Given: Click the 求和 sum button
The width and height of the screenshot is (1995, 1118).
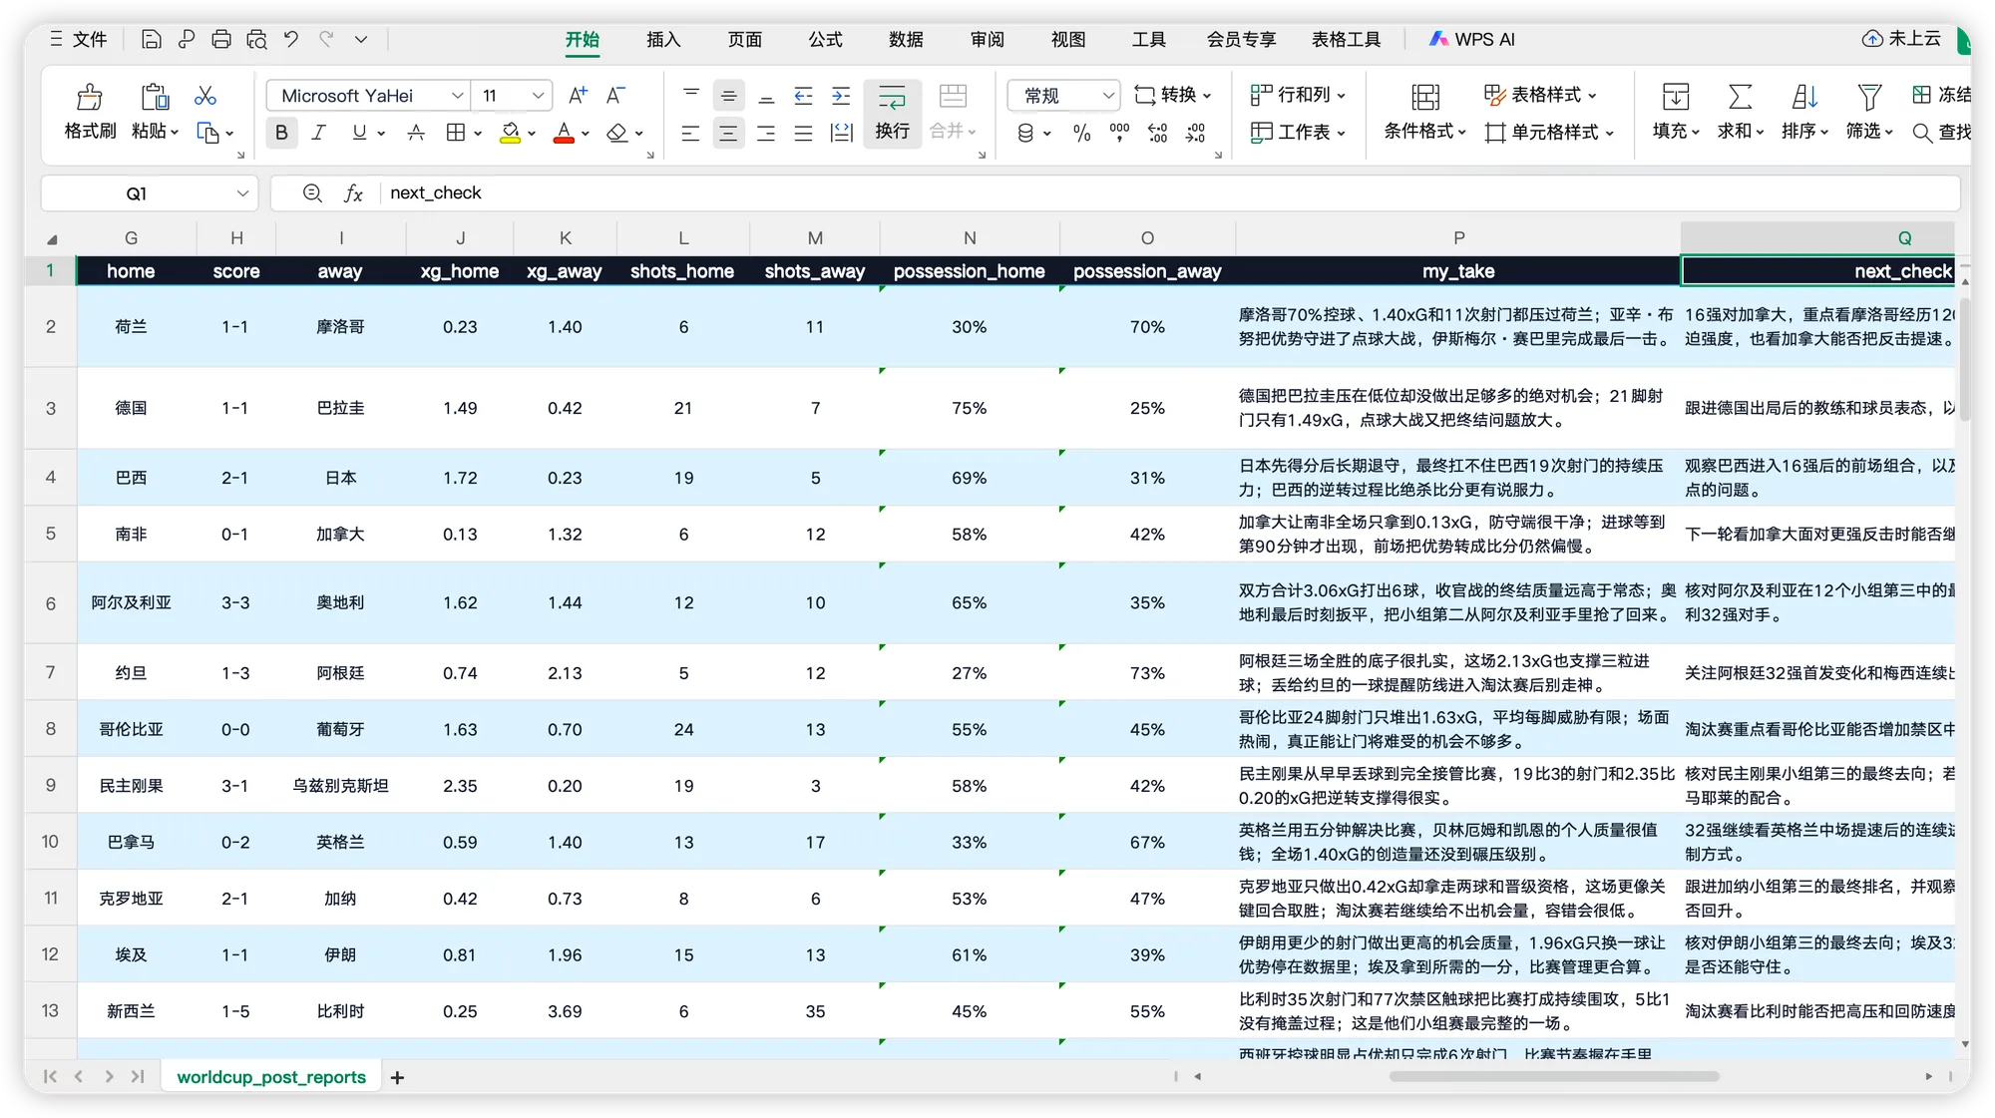Looking at the screenshot, I should click(1741, 113).
